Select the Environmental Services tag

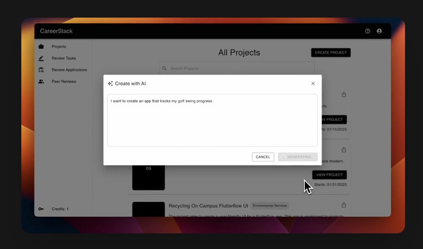[x=270, y=205]
